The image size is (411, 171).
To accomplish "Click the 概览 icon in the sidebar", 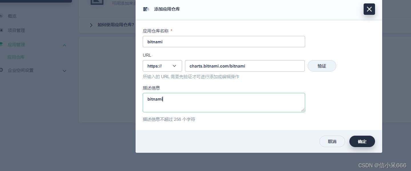I will point(1,16).
